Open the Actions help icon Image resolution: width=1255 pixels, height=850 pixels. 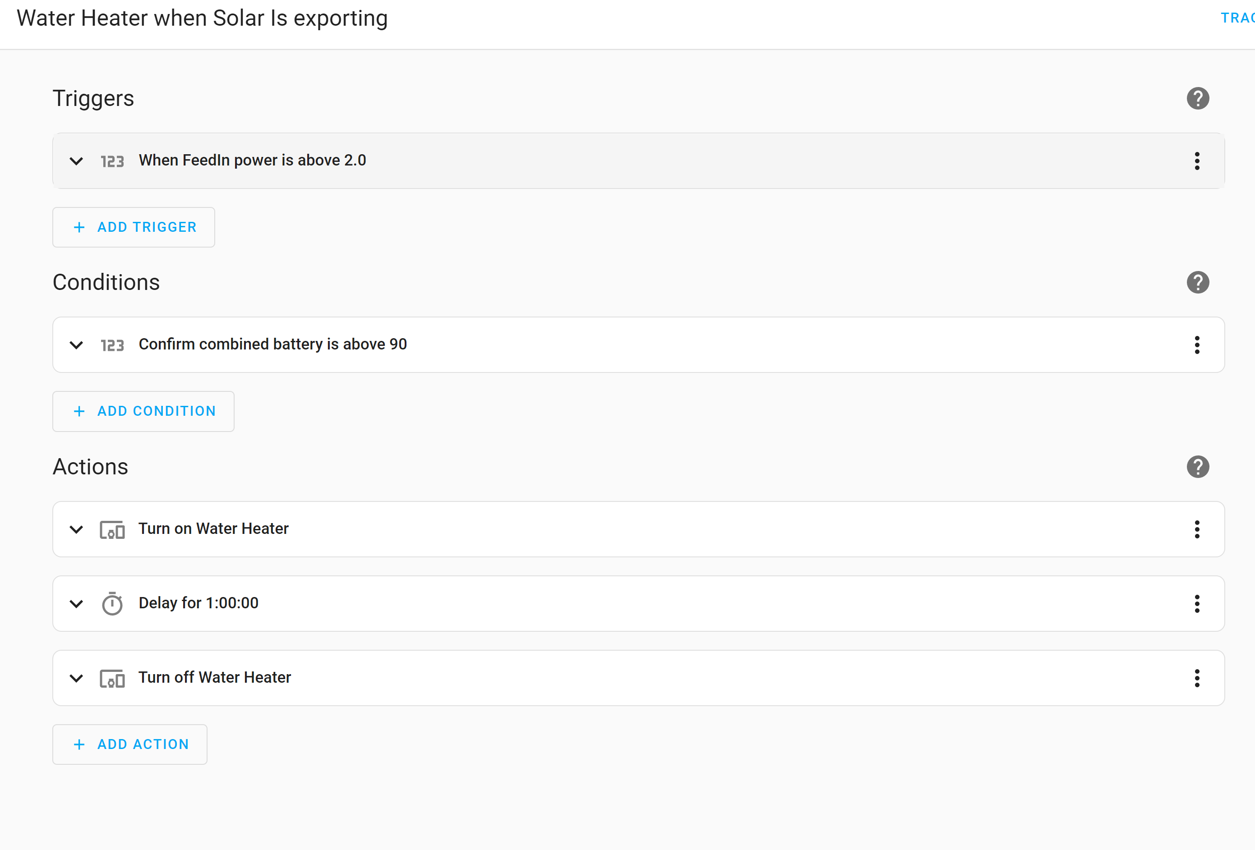[1197, 467]
